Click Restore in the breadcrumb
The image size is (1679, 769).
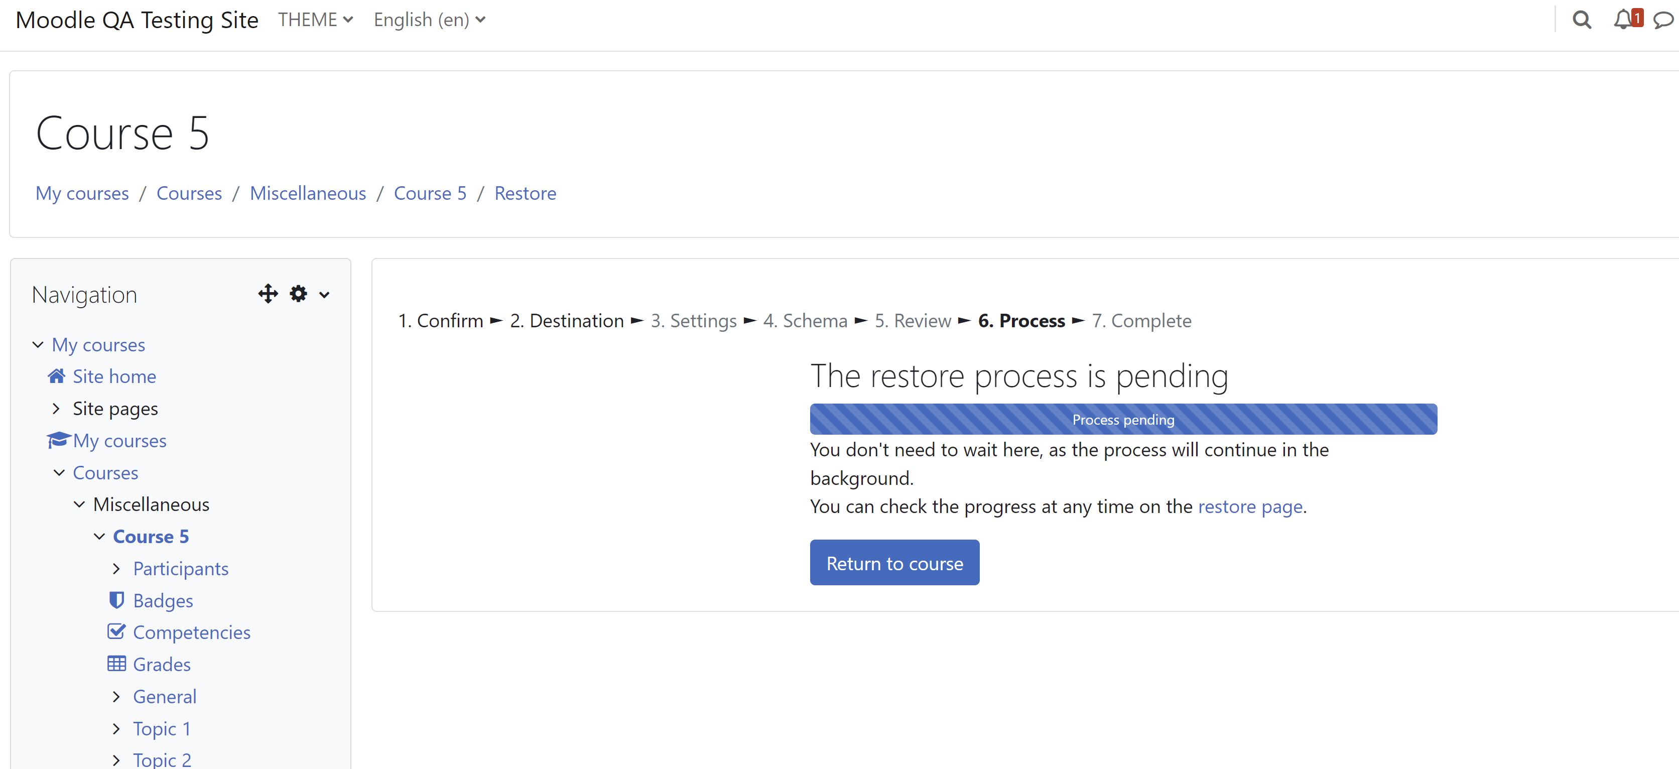(x=526, y=194)
